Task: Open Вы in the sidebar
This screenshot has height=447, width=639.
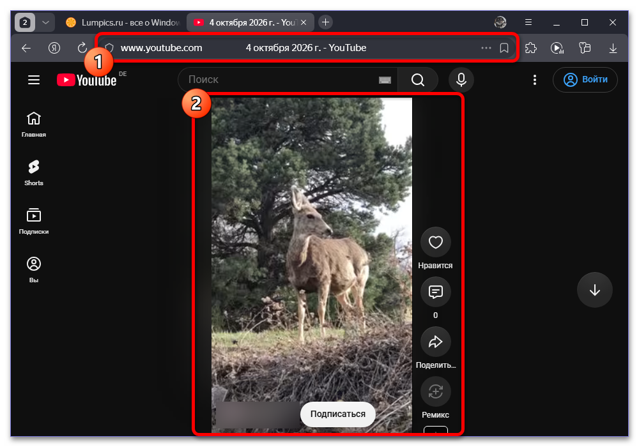Action: coord(34,269)
